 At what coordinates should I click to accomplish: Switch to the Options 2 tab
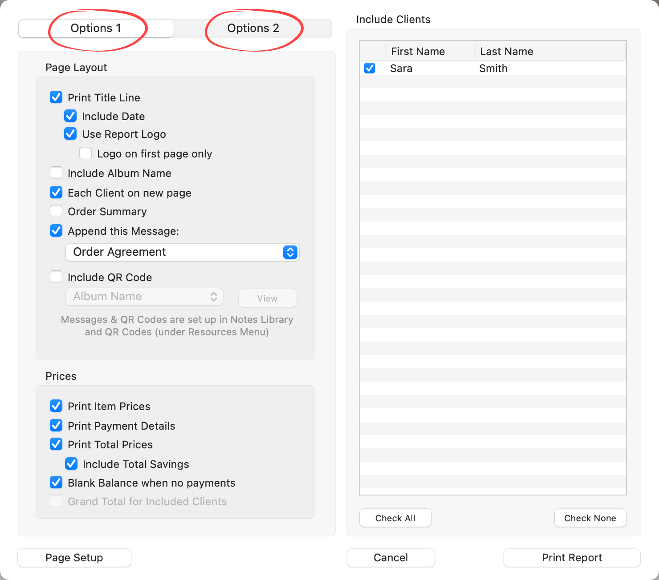(x=253, y=28)
